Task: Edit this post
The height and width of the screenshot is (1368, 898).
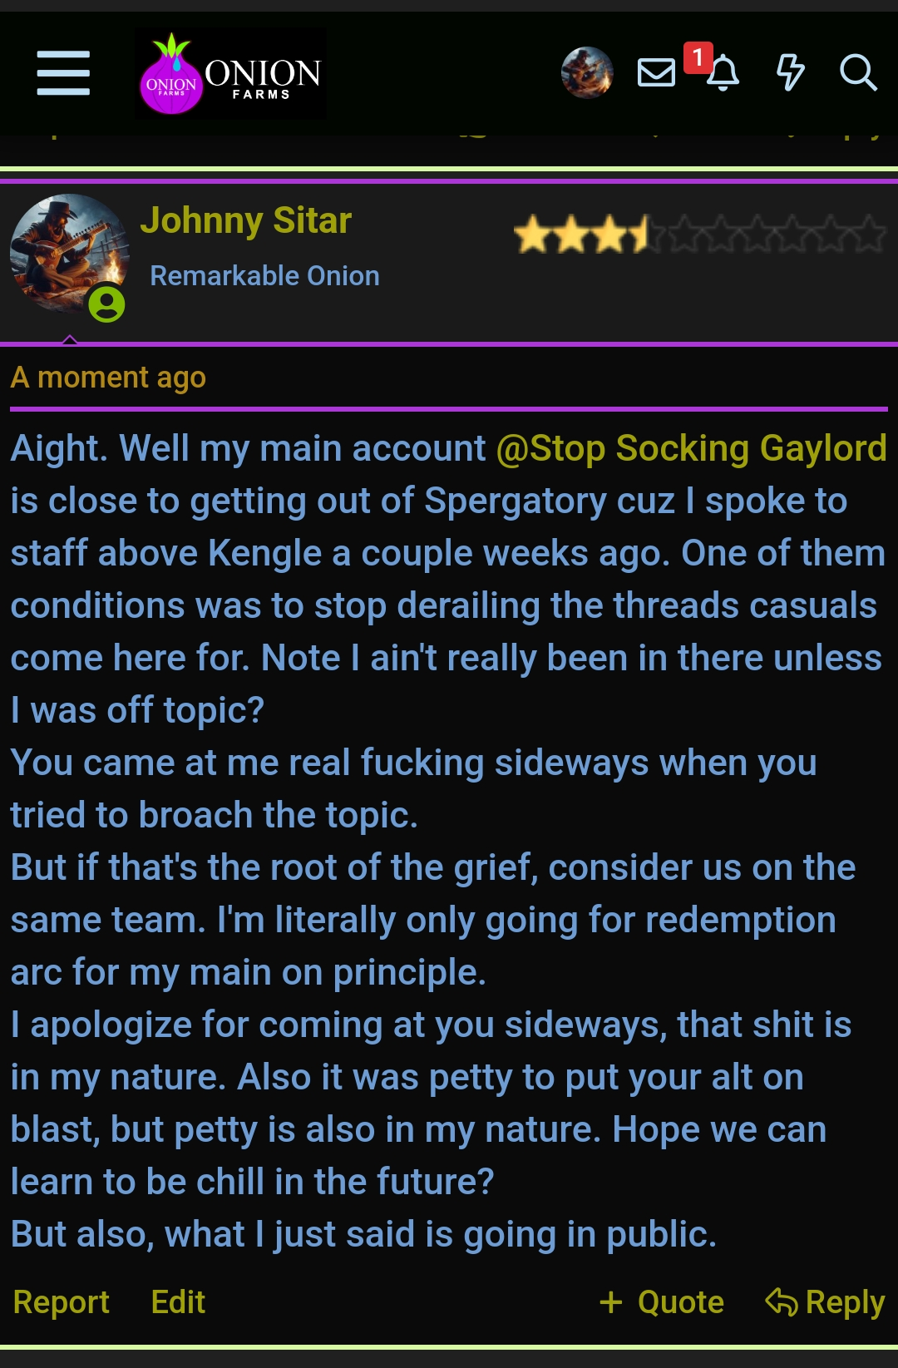Action: (x=178, y=1302)
